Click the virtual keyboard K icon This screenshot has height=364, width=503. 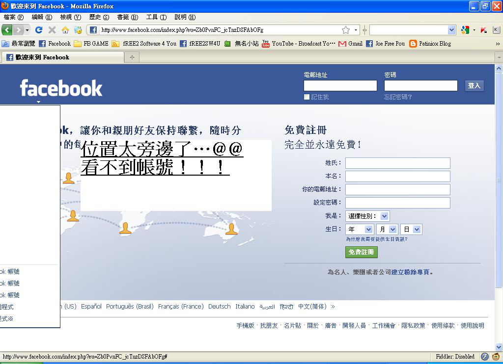pyautogui.click(x=496, y=30)
